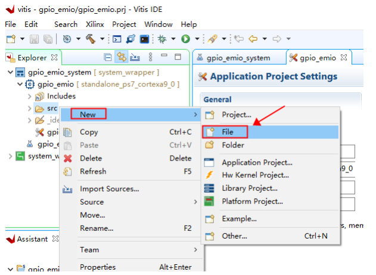
Task: Toggle Link with Editor in Explorer
Action: pyautogui.click(x=122, y=57)
